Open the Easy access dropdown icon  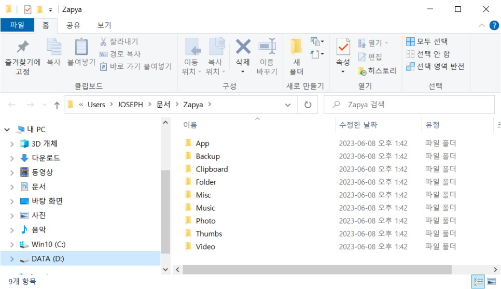(317, 54)
